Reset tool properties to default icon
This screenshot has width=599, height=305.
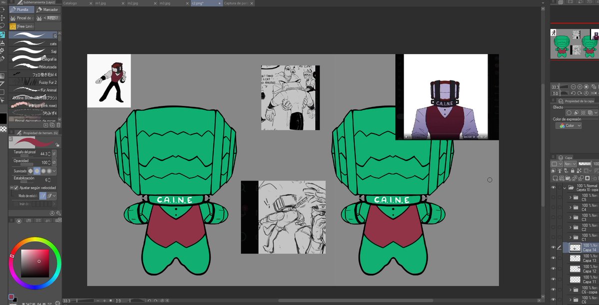click(x=52, y=213)
